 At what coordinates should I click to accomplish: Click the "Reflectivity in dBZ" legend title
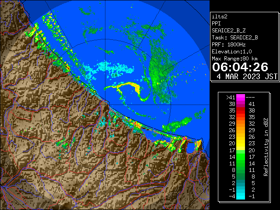266,147
